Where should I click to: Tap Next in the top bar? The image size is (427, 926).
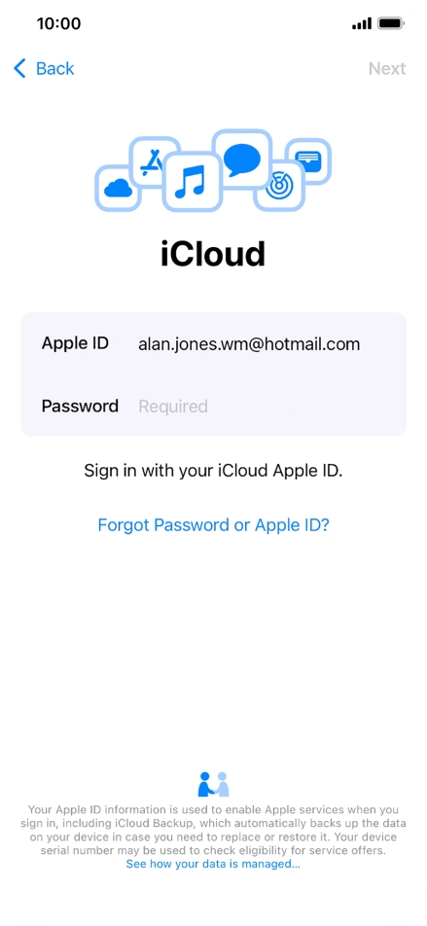tap(387, 68)
